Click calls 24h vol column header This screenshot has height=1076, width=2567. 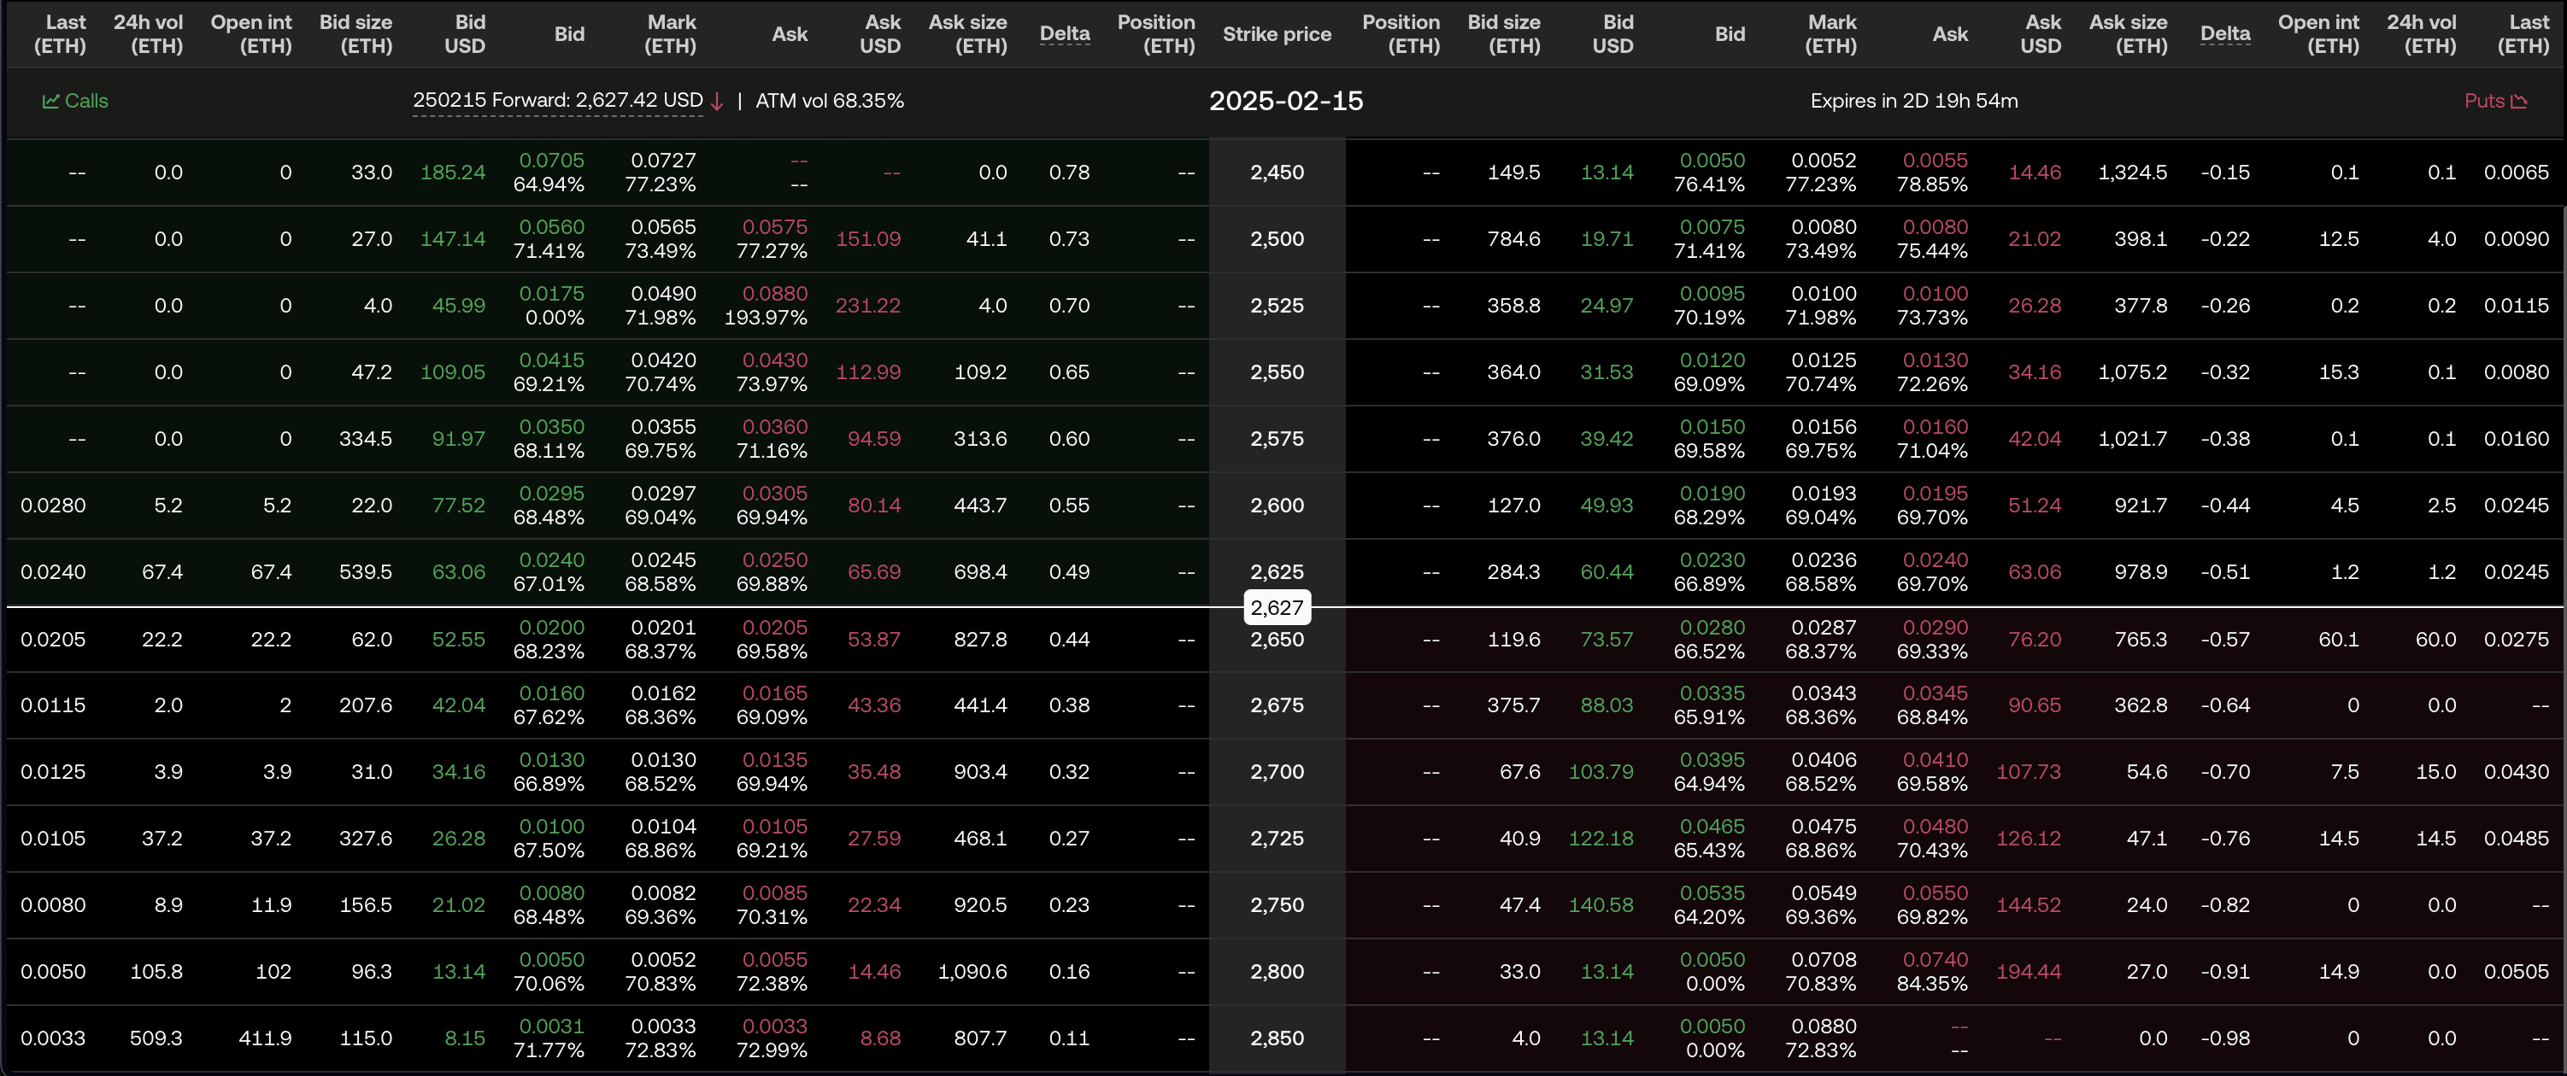148,34
